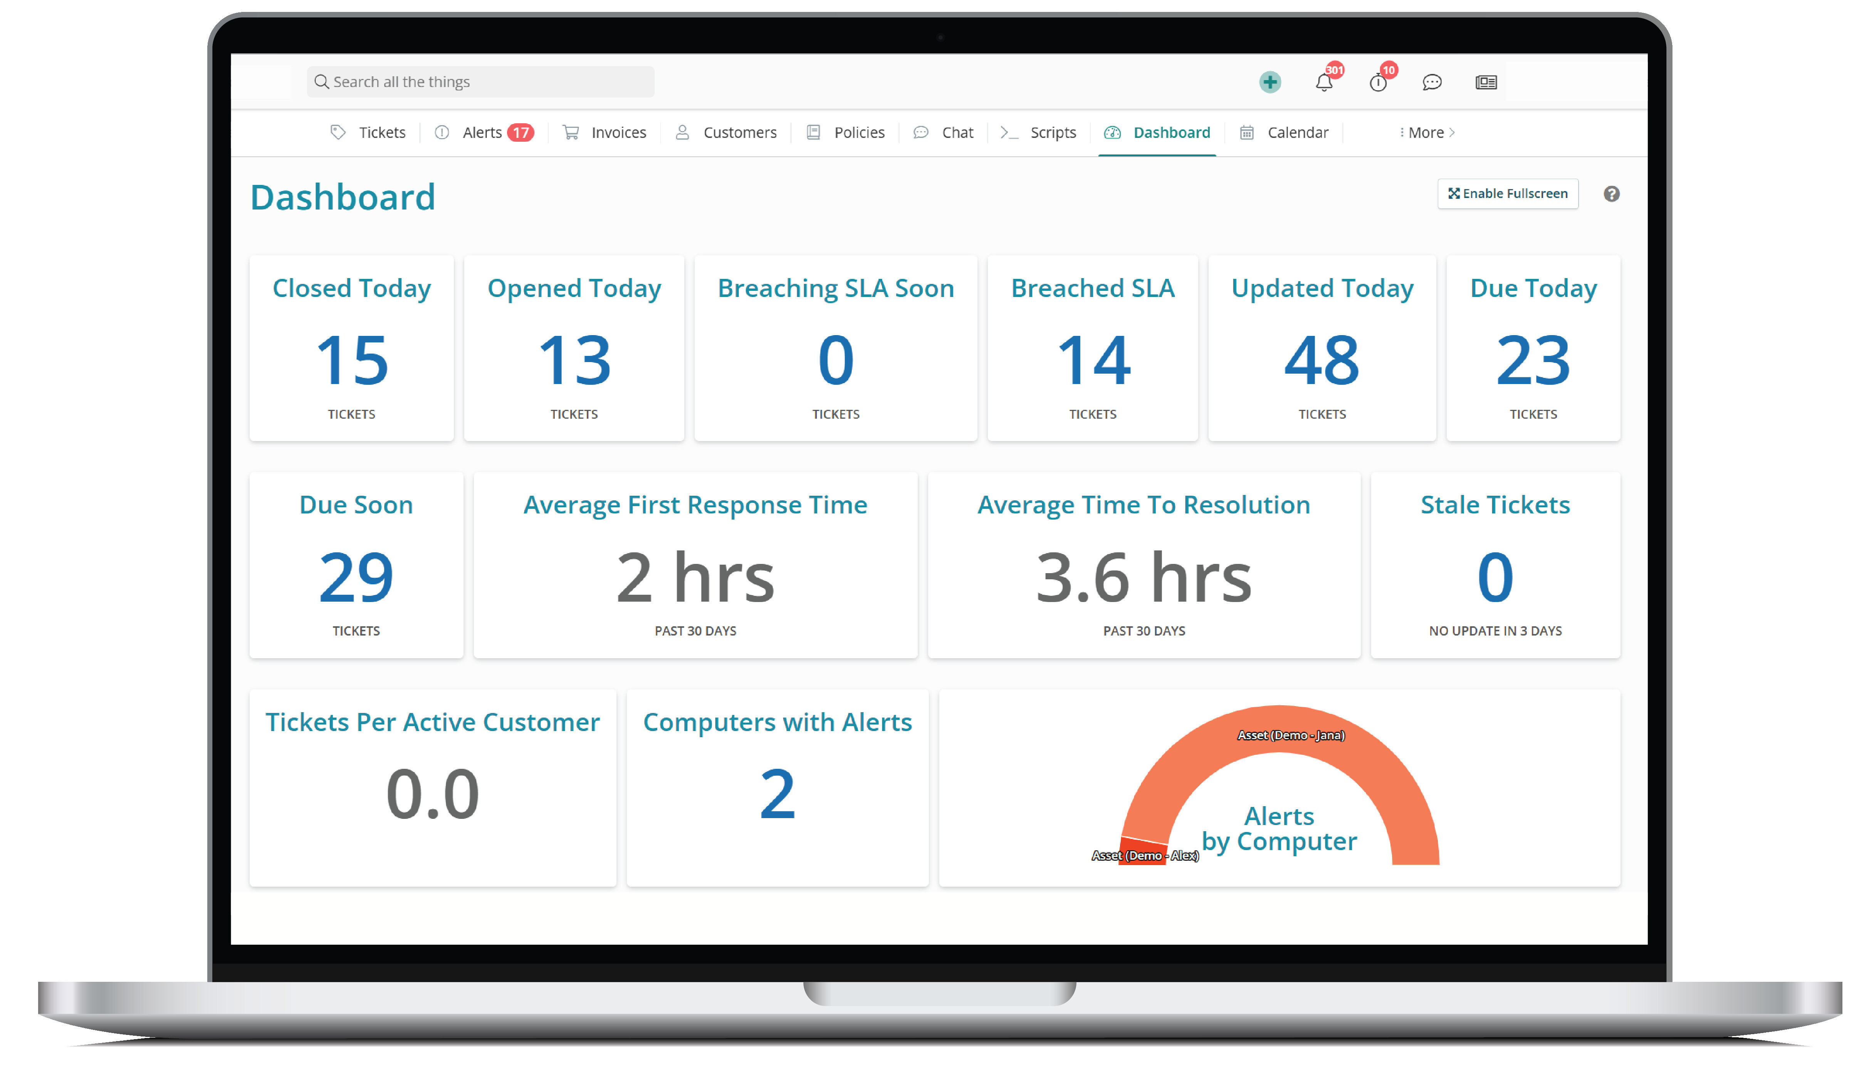
Task: Open the Breached SLA tickets card
Action: (x=1092, y=348)
